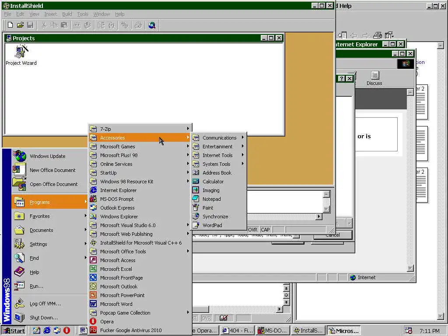Click the Copy toolbar icon
The image size is (448, 336).
(x=54, y=25)
